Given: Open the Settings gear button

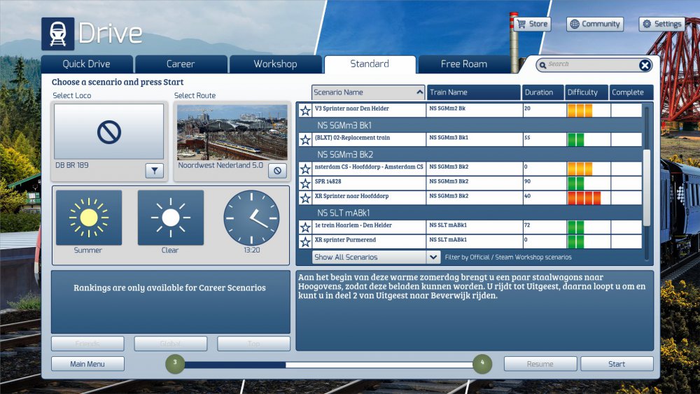Looking at the screenshot, I should [x=661, y=24].
